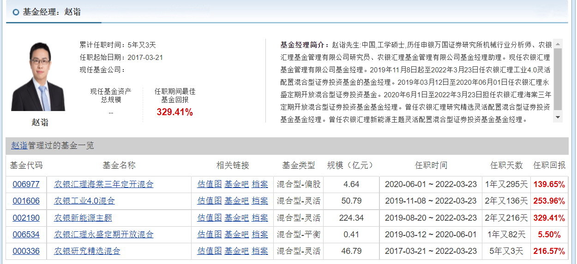Open 农银工业4.0混合 fund page
The height and width of the screenshot is (264, 577).
(84, 201)
